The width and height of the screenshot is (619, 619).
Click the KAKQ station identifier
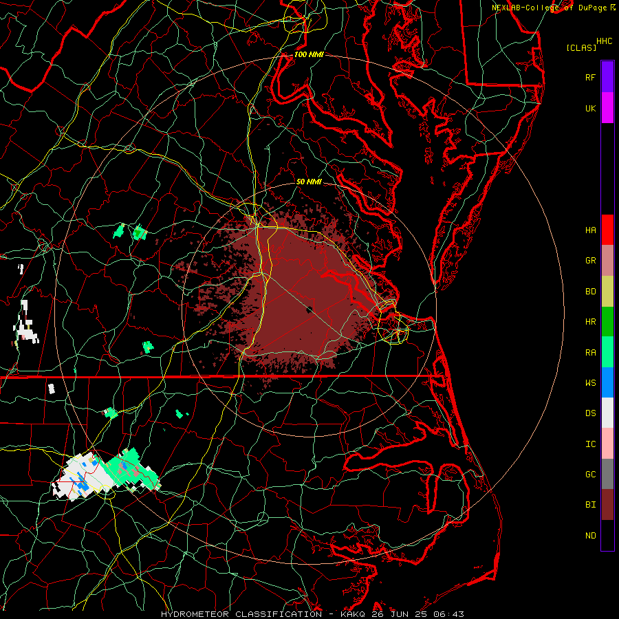point(353,614)
